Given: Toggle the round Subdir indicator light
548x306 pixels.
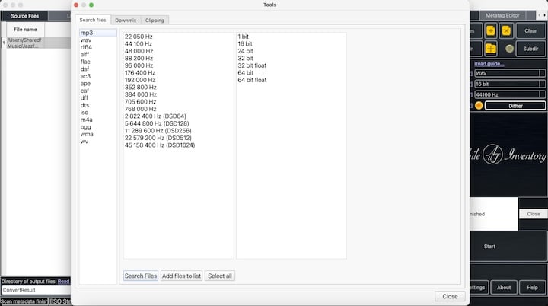Looking at the screenshot, I should point(509,49).
